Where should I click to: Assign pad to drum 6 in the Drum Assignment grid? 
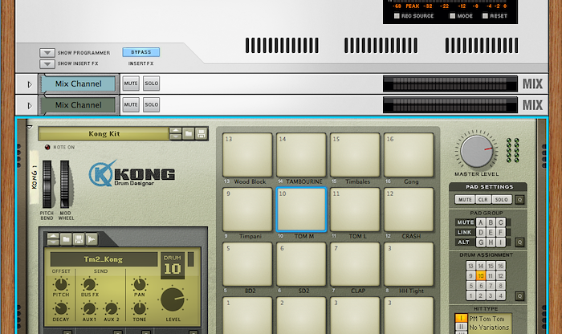[481, 286]
